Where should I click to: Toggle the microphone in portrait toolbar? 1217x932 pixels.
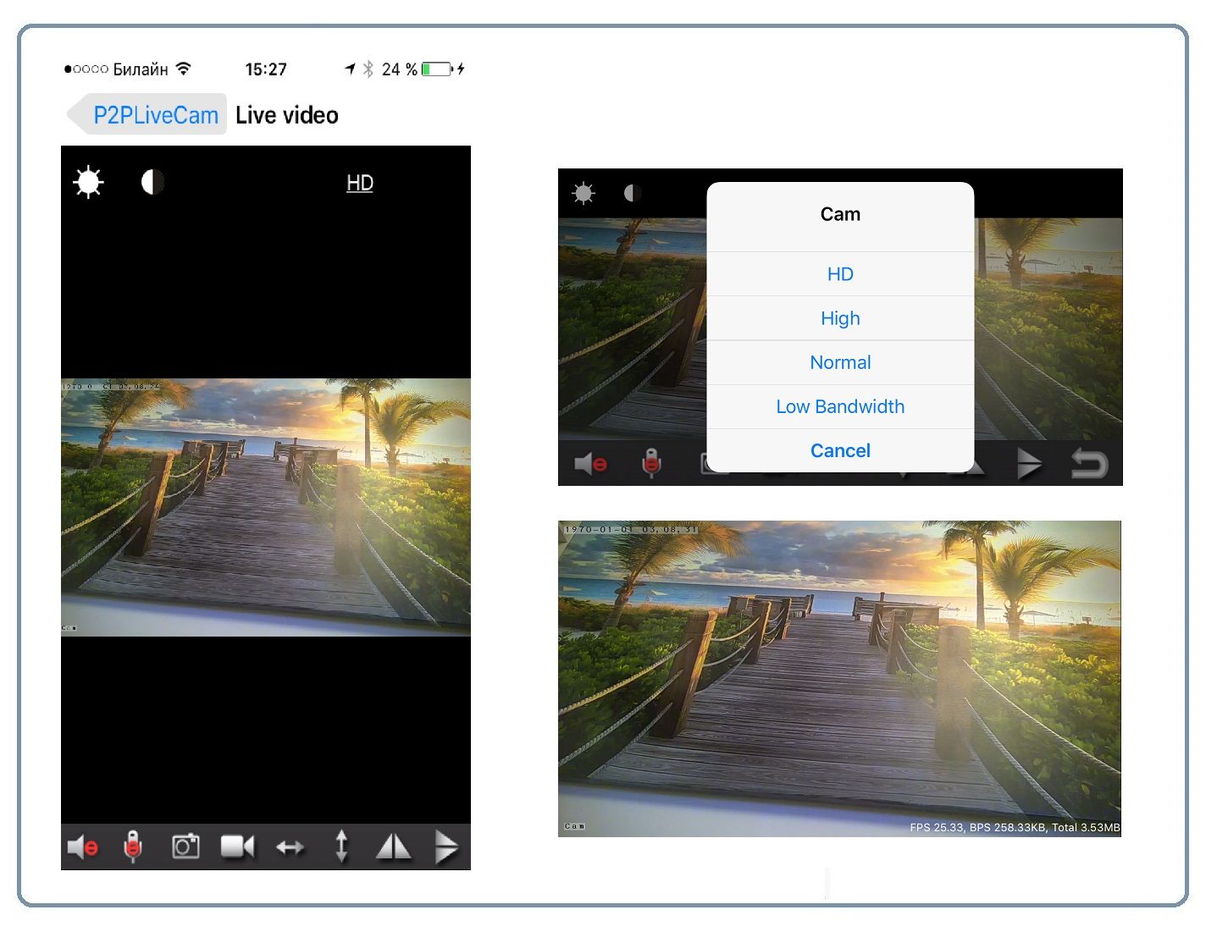pyautogui.click(x=132, y=846)
